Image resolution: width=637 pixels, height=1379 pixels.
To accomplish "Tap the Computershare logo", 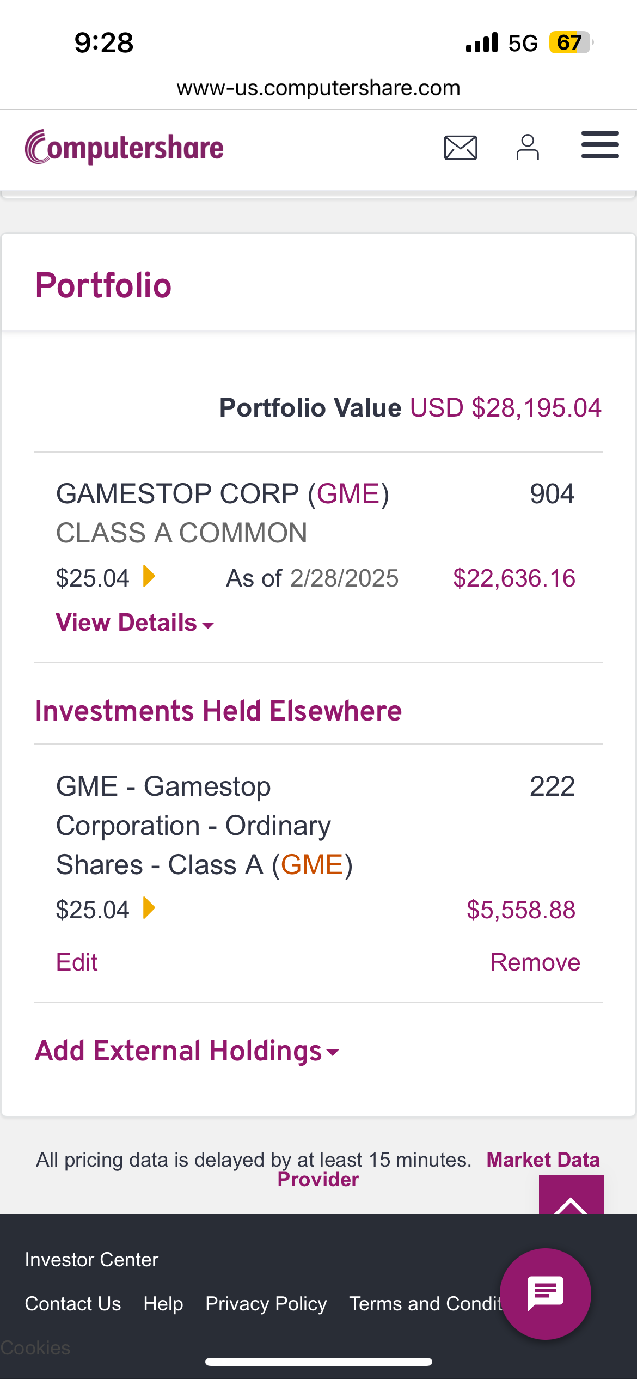I will (124, 148).
